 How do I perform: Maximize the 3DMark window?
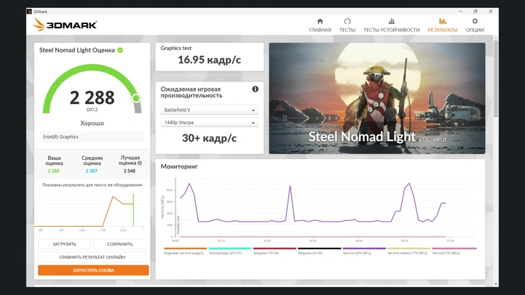[x=475, y=12]
